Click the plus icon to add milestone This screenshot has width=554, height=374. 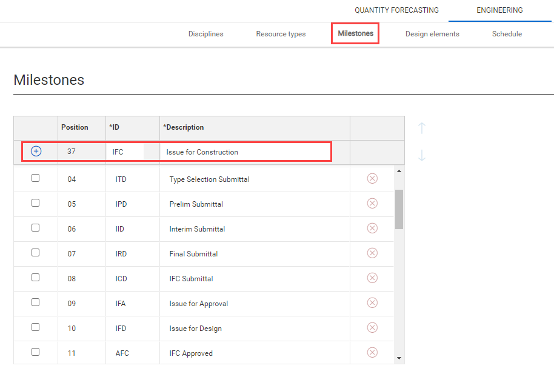point(36,152)
